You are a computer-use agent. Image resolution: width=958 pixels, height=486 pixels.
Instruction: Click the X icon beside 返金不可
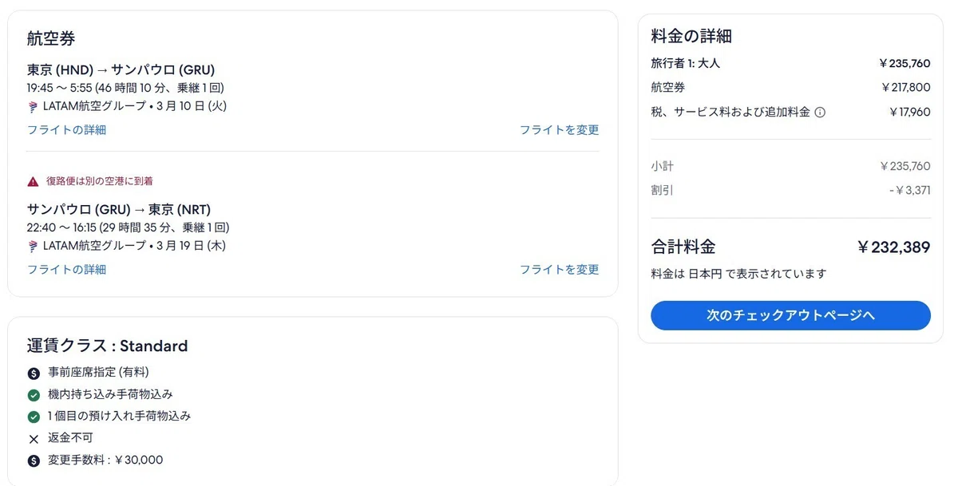tap(34, 439)
